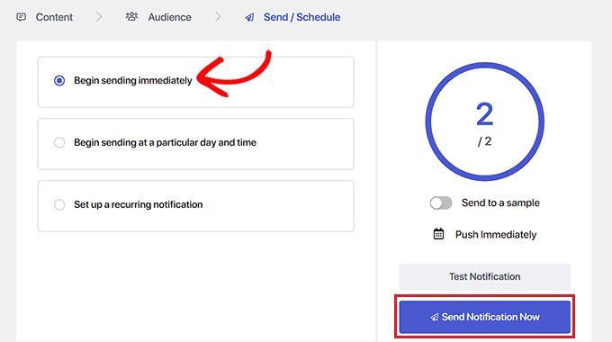
Task: Click the calendar icon beside Push Immediately
Action: coord(438,234)
